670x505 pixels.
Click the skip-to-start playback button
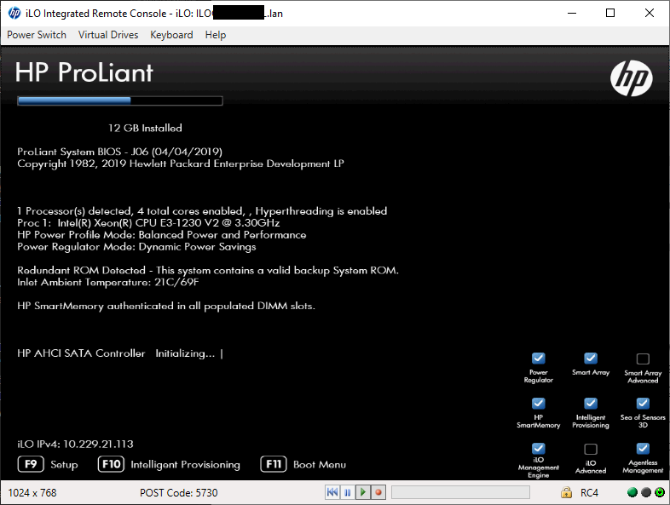(x=332, y=492)
